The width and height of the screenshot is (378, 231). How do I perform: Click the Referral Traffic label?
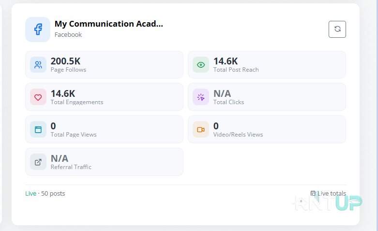coord(71,167)
